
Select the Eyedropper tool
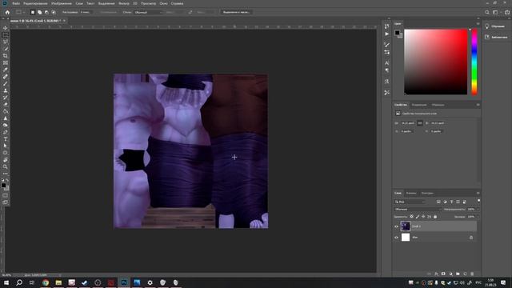pos(6,70)
